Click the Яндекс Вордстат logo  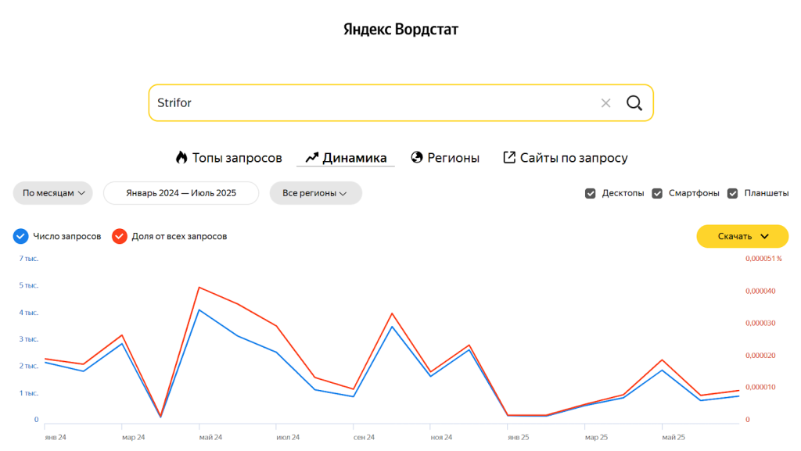coord(400,30)
